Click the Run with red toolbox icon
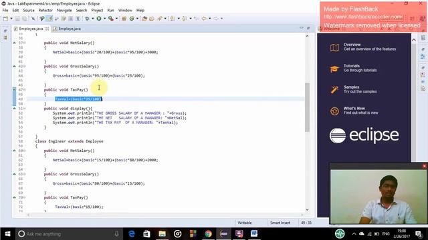Image resolution: width=428 pixels, height=240 pixels. tap(110, 19)
